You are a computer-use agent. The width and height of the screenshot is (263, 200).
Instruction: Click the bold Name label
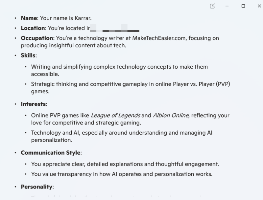pos(29,18)
